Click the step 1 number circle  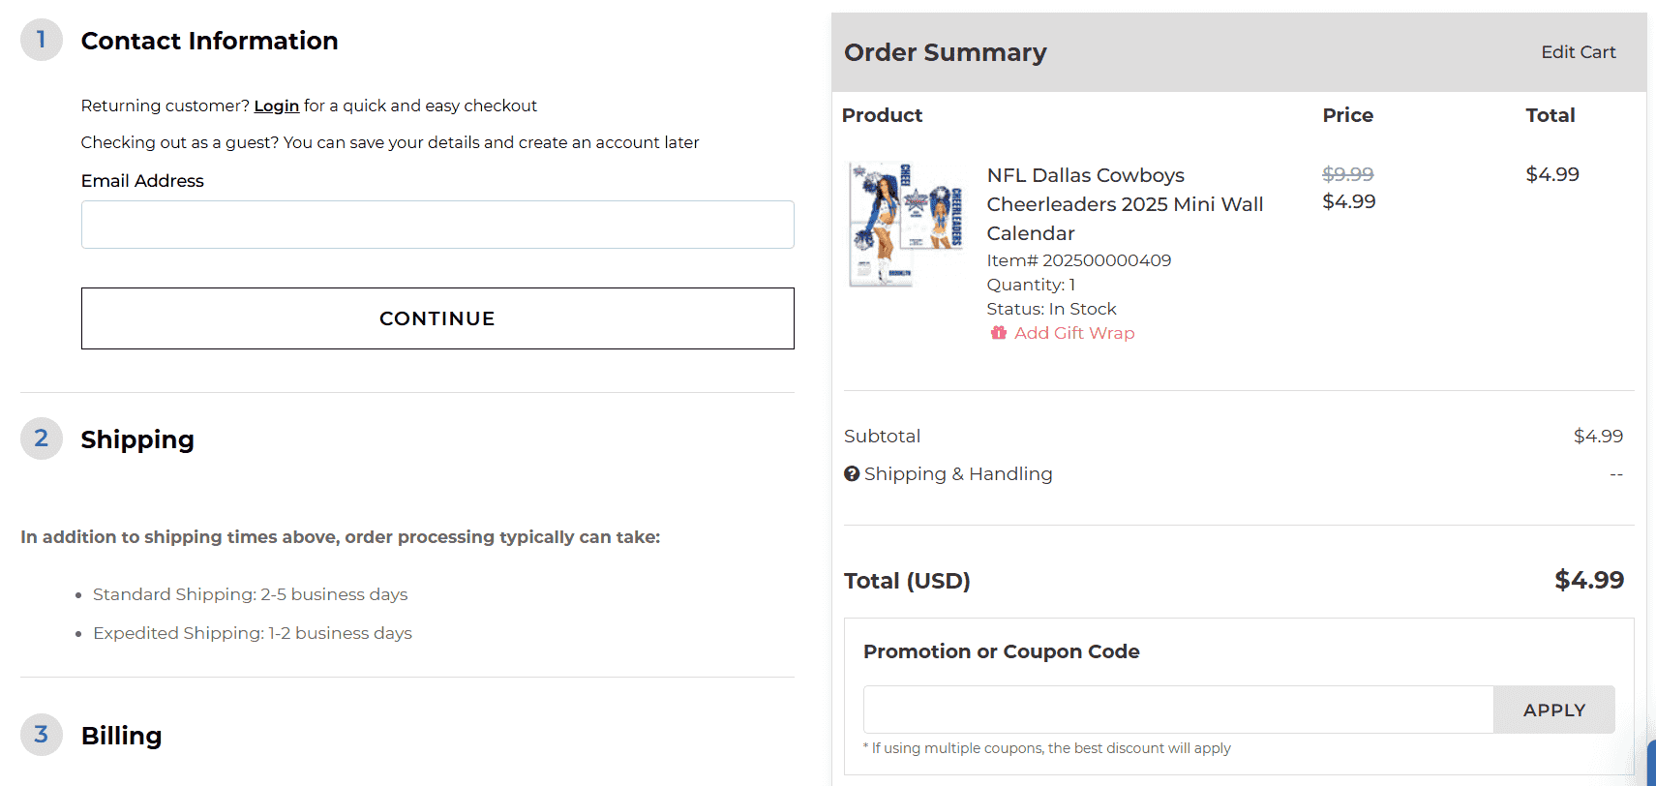[41, 40]
